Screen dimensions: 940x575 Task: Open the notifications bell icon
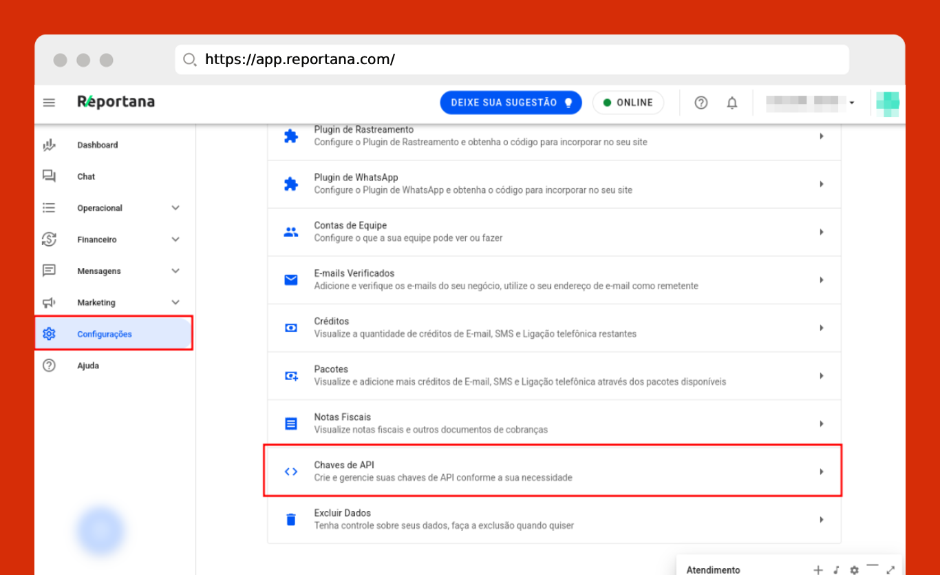tap(732, 103)
